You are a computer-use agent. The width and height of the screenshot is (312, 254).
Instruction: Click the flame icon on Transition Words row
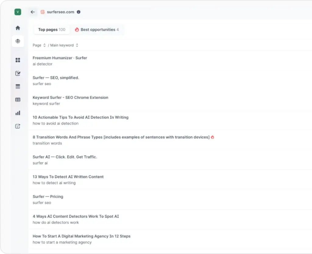tap(212, 137)
